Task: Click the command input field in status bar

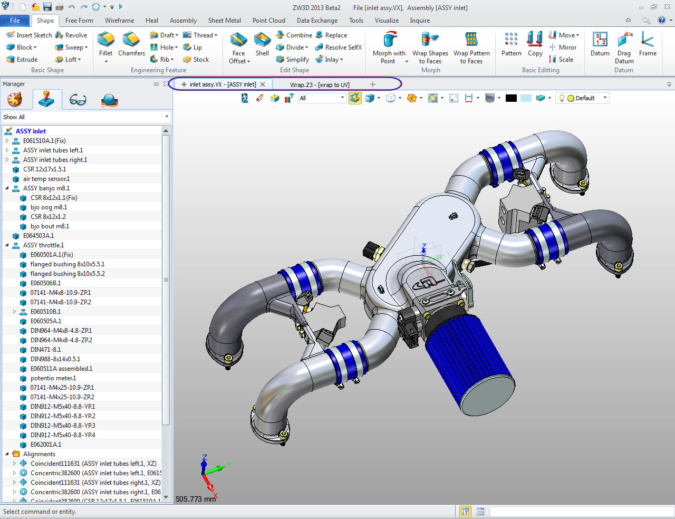Action: point(580,512)
